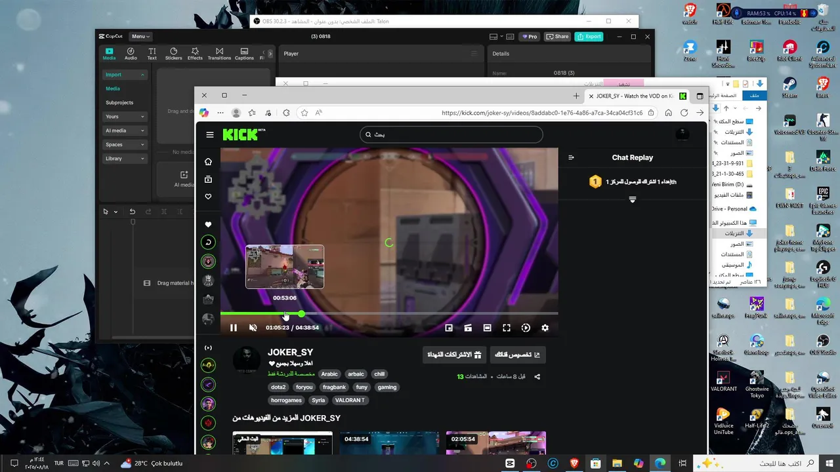Select the VALORANT tag

(x=350, y=400)
